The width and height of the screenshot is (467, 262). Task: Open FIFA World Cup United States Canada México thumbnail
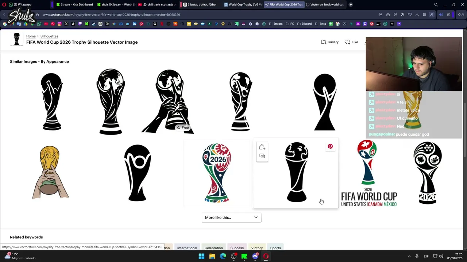[x=369, y=173]
